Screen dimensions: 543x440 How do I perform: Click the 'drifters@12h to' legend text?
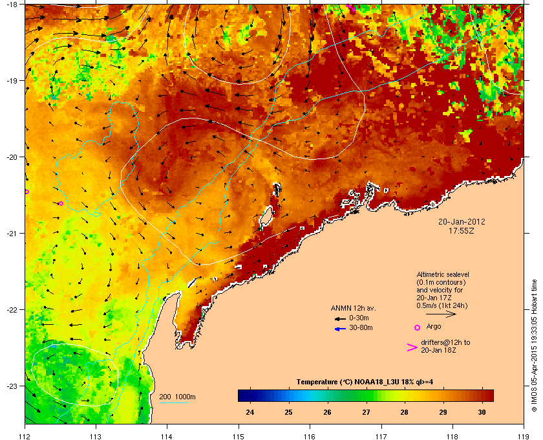[x=445, y=342]
